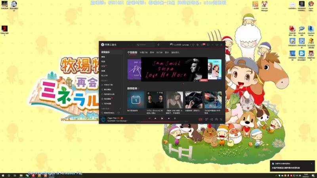
Task: Open the two-men cover recommended playlist
Action: click(x=155, y=100)
